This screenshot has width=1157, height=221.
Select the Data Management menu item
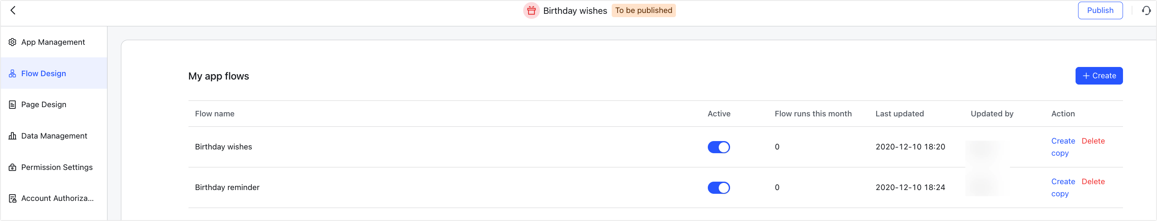[54, 136]
